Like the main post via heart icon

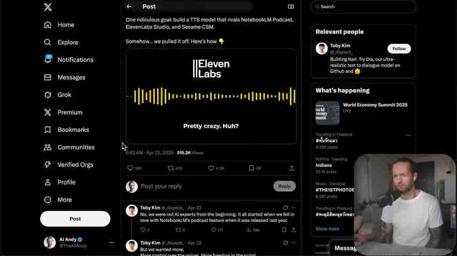point(211,168)
